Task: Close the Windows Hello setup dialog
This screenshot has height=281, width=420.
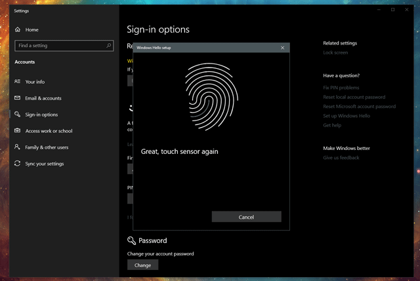Action: tap(283, 48)
